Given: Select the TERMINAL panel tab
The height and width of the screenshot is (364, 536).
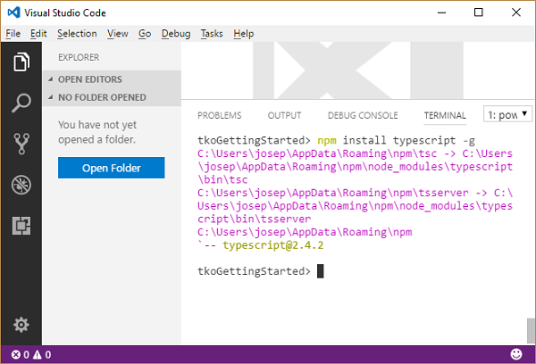Looking at the screenshot, I should pos(445,115).
